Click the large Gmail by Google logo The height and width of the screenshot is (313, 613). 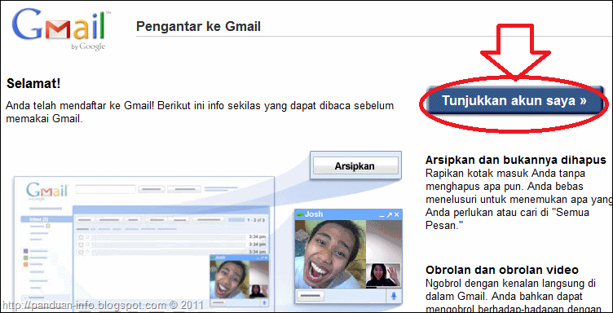[62, 29]
